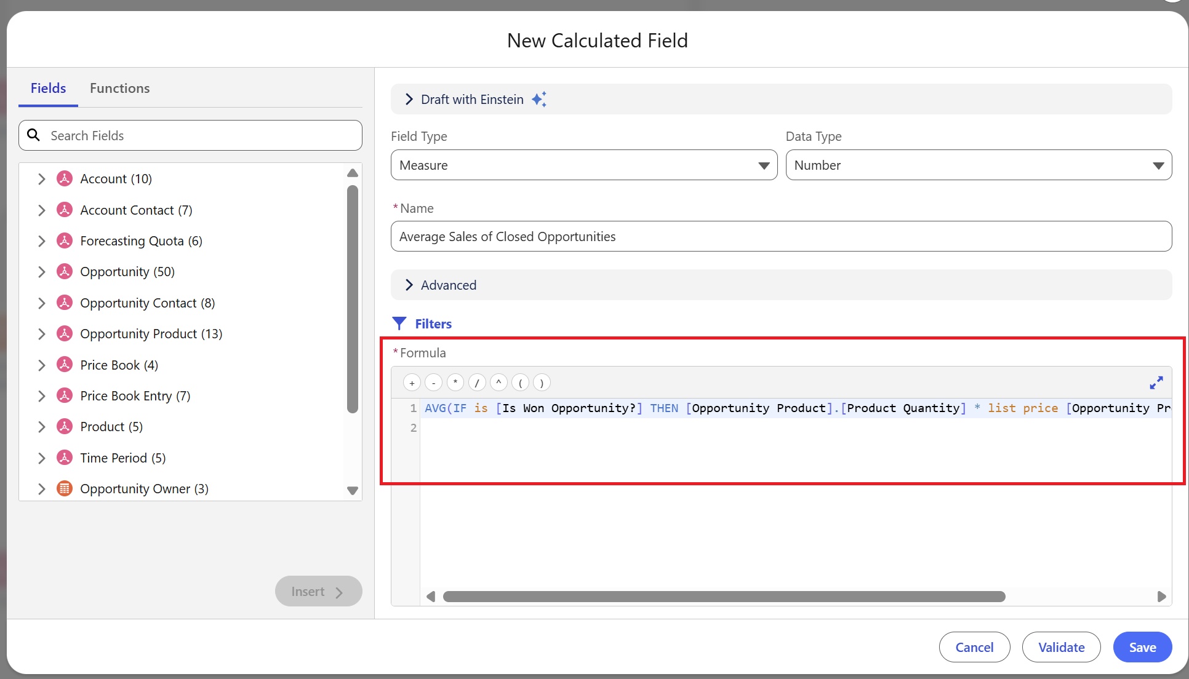Open the Field Type dropdown
The width and height of the screenshot is (1189, 679).
(x=583, y=165)
